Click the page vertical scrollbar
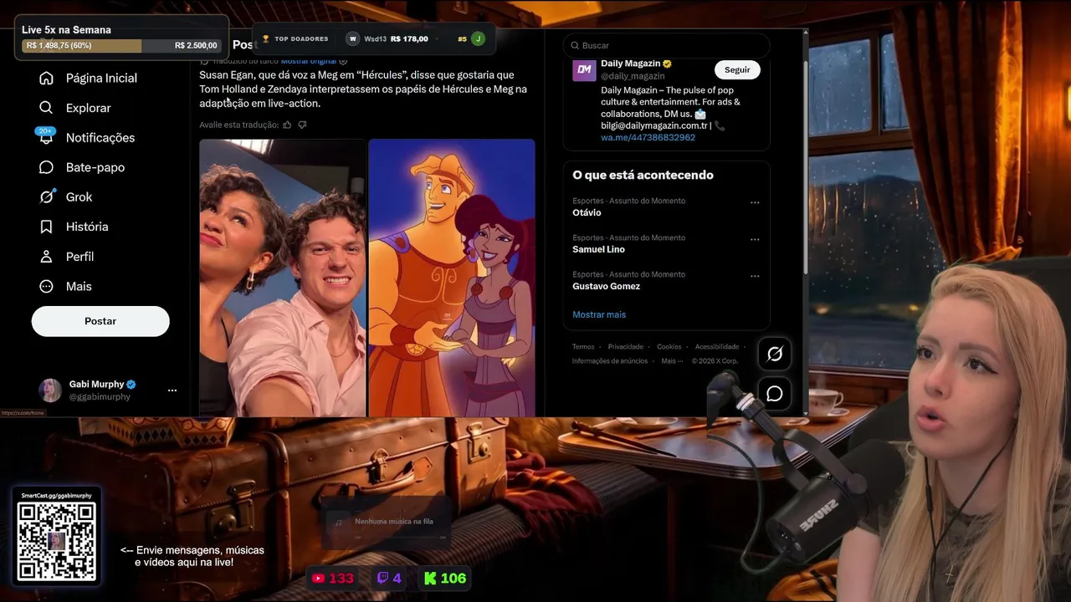The height and width of the screenshot is (602, 1071). (x=806, y=167)
